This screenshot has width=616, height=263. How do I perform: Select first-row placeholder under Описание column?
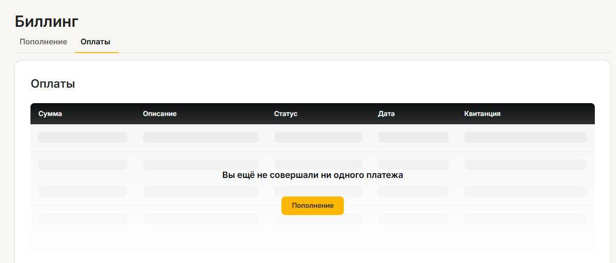[x=200, y=137]
